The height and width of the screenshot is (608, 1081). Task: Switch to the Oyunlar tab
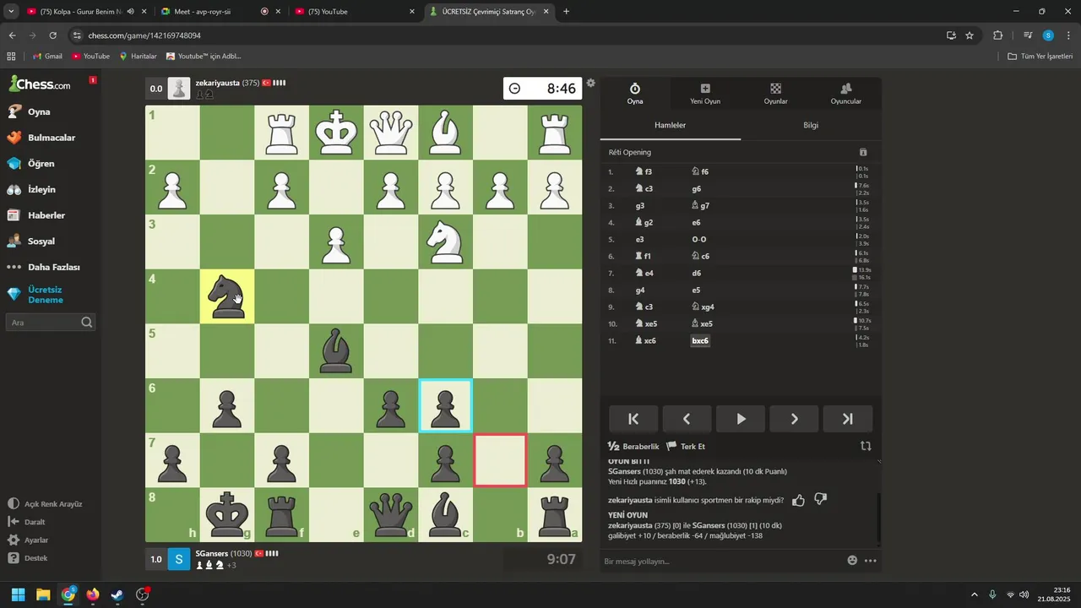point(775,94)
